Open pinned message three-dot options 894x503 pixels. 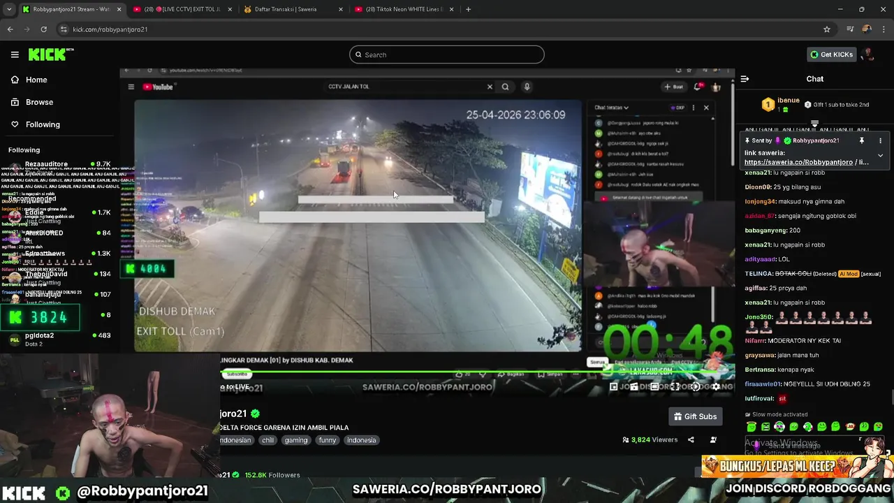click(x=880, y=140)
